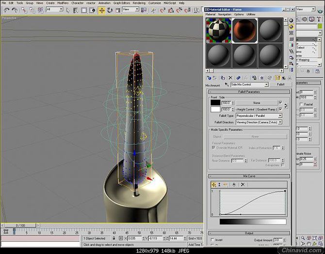Click the Zoom magnifier in viewport navigation
Image resolution: width=325 pixels, height=254 pixels.
[x=303, y=238]
